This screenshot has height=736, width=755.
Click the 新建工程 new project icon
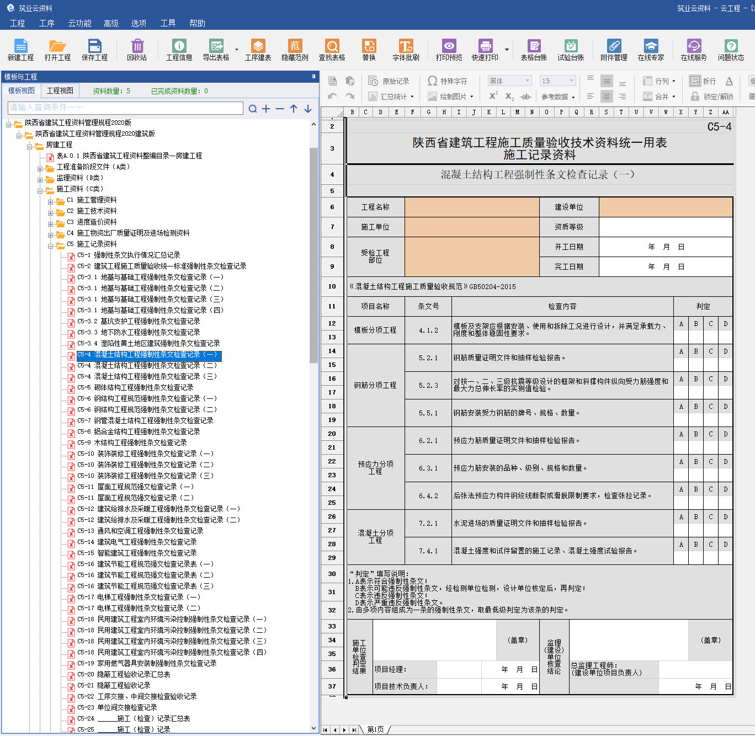click(x=20, y=50)
